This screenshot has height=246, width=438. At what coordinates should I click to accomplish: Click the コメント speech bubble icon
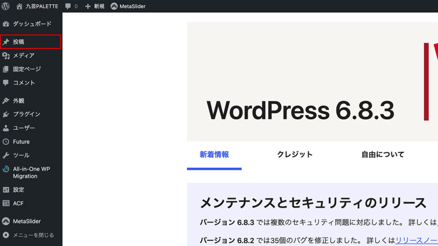6,83
